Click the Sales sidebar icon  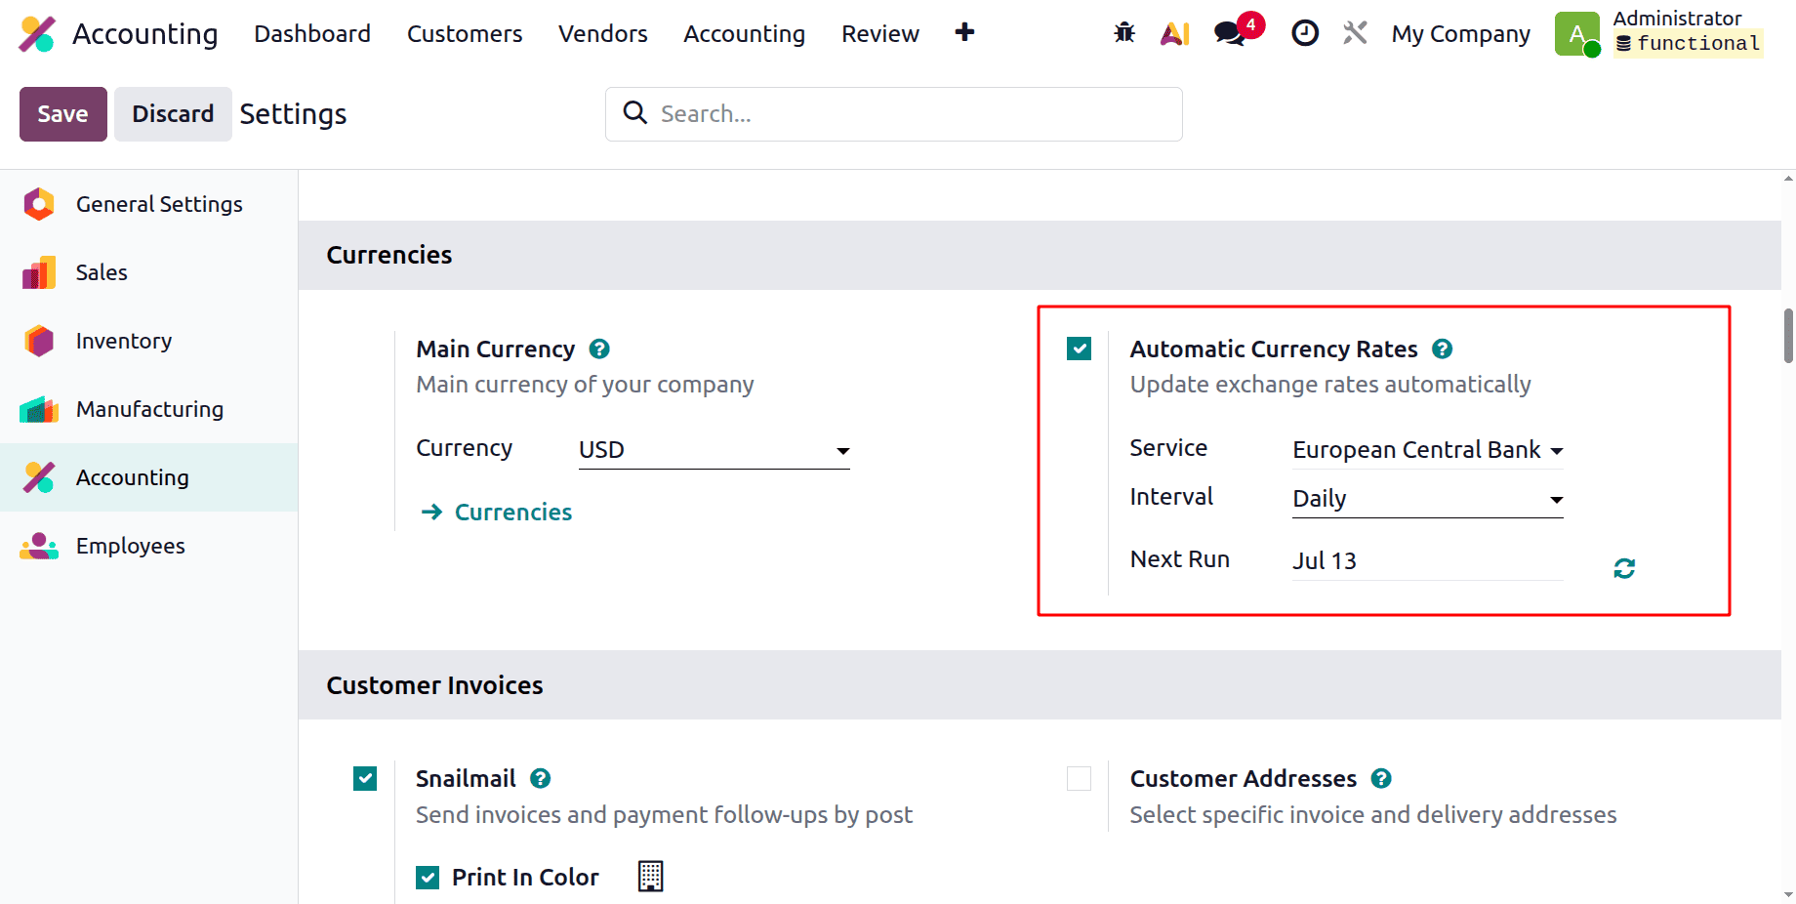[39, 272]
